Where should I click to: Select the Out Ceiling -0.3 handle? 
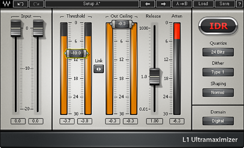(x=122, y=24)
